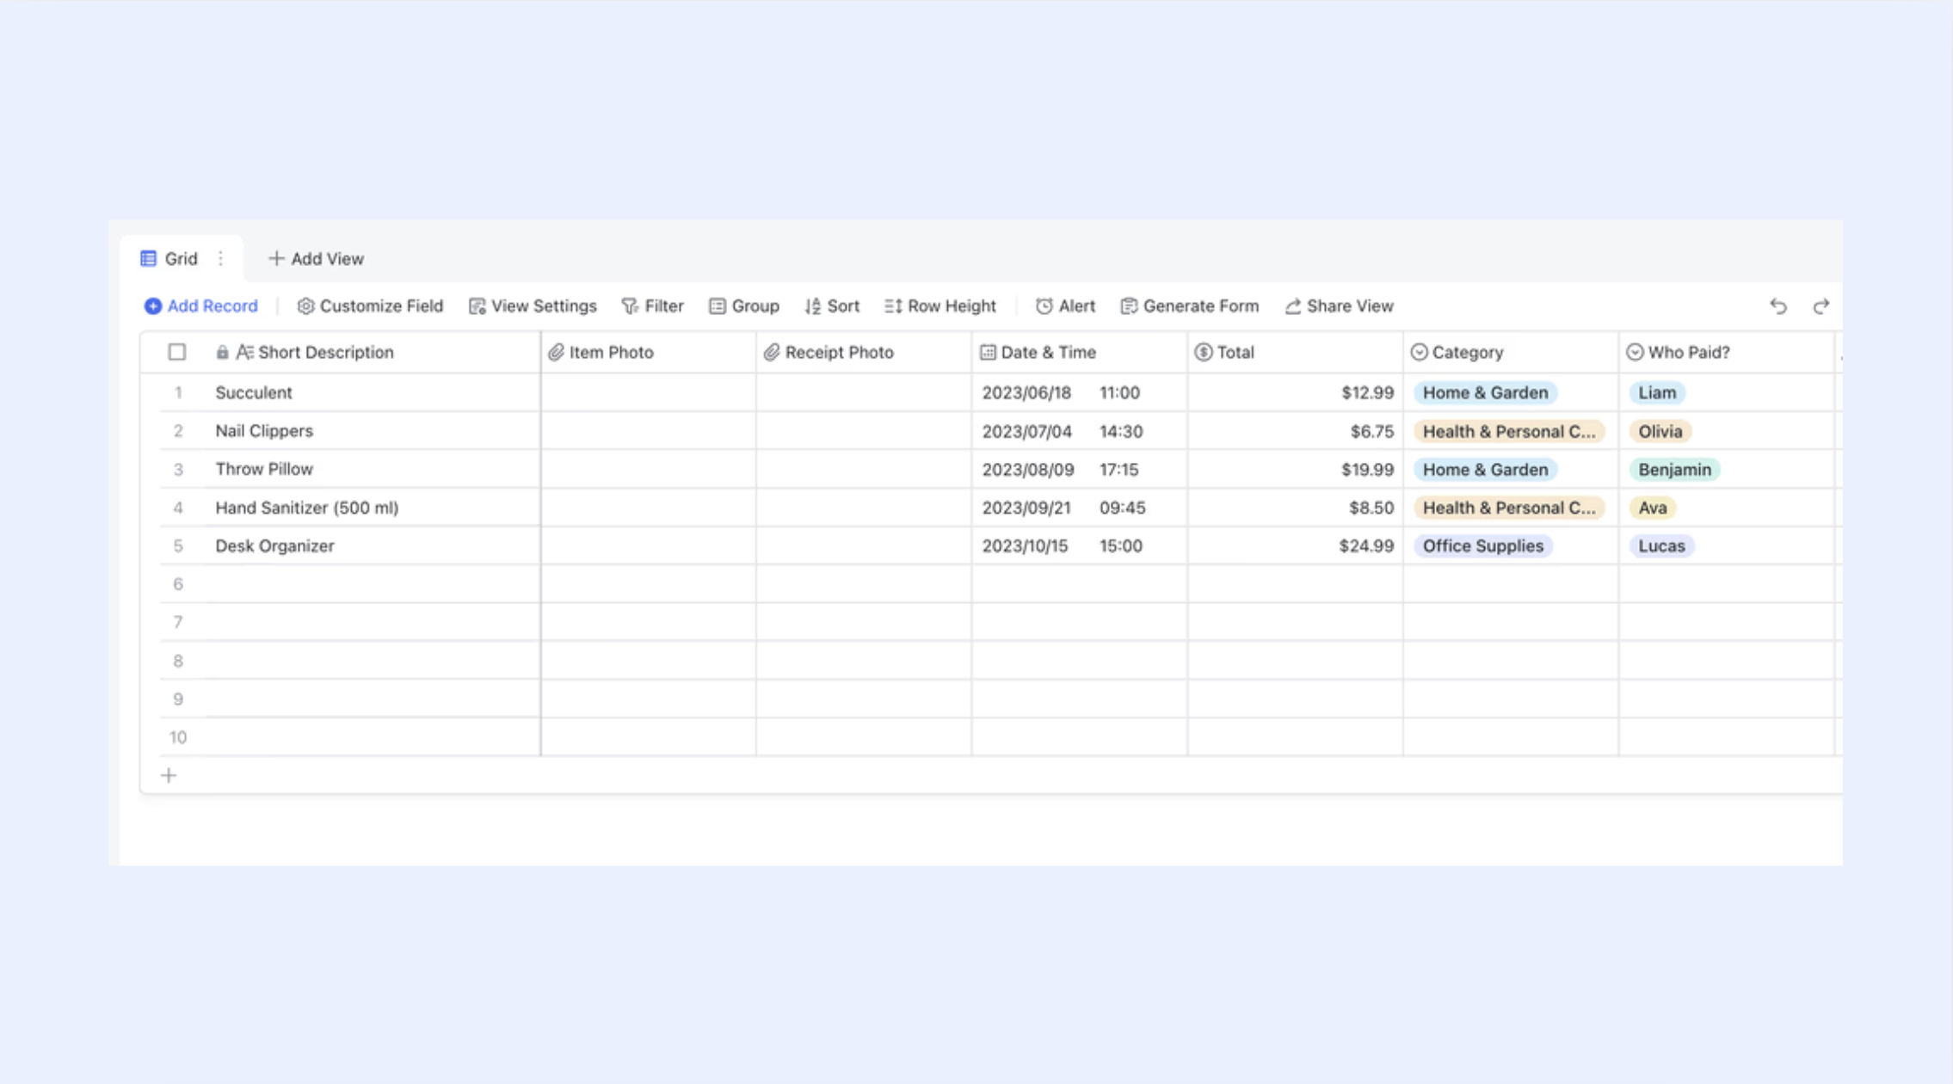Click Hand Sanitizer row's Health & Personal tag
This screenshot has height=1084, width=1953.
coord(1509,508)
